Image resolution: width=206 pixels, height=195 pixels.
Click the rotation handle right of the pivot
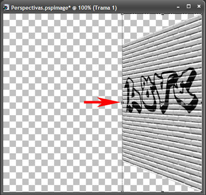pos(182,103)
